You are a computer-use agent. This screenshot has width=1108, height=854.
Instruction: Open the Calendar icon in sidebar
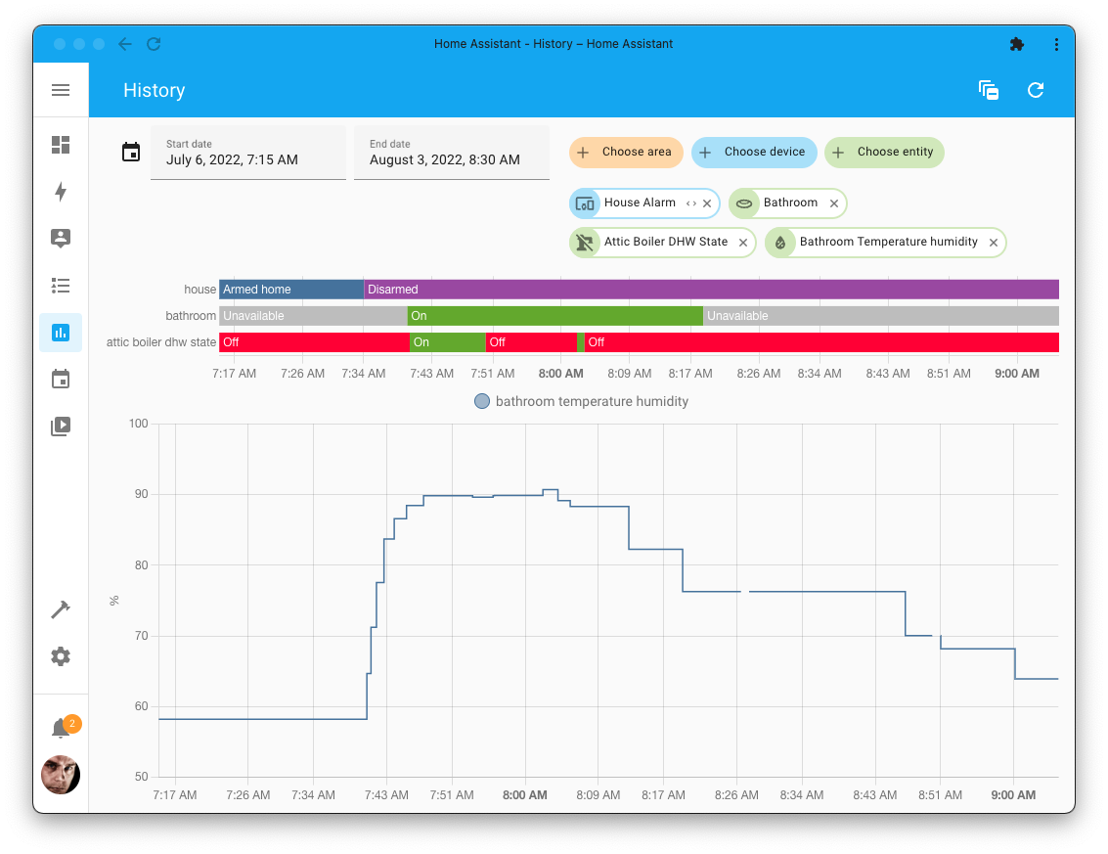(61, 380)
